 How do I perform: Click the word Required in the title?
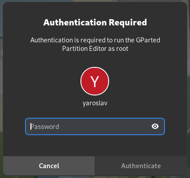(x=128, y=22)
